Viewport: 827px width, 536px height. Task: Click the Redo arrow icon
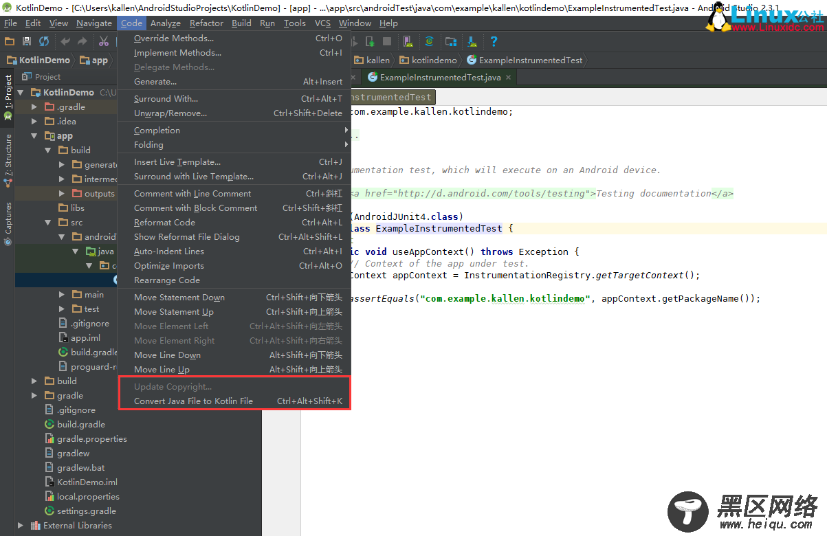82,42
